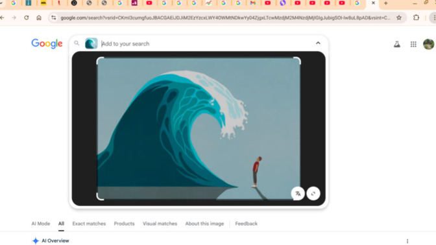Click the Feedback link

(247, 224)
